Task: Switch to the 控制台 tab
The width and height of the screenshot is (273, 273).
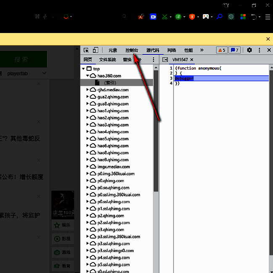Action: pyautogui.click(x=131, y=50)
